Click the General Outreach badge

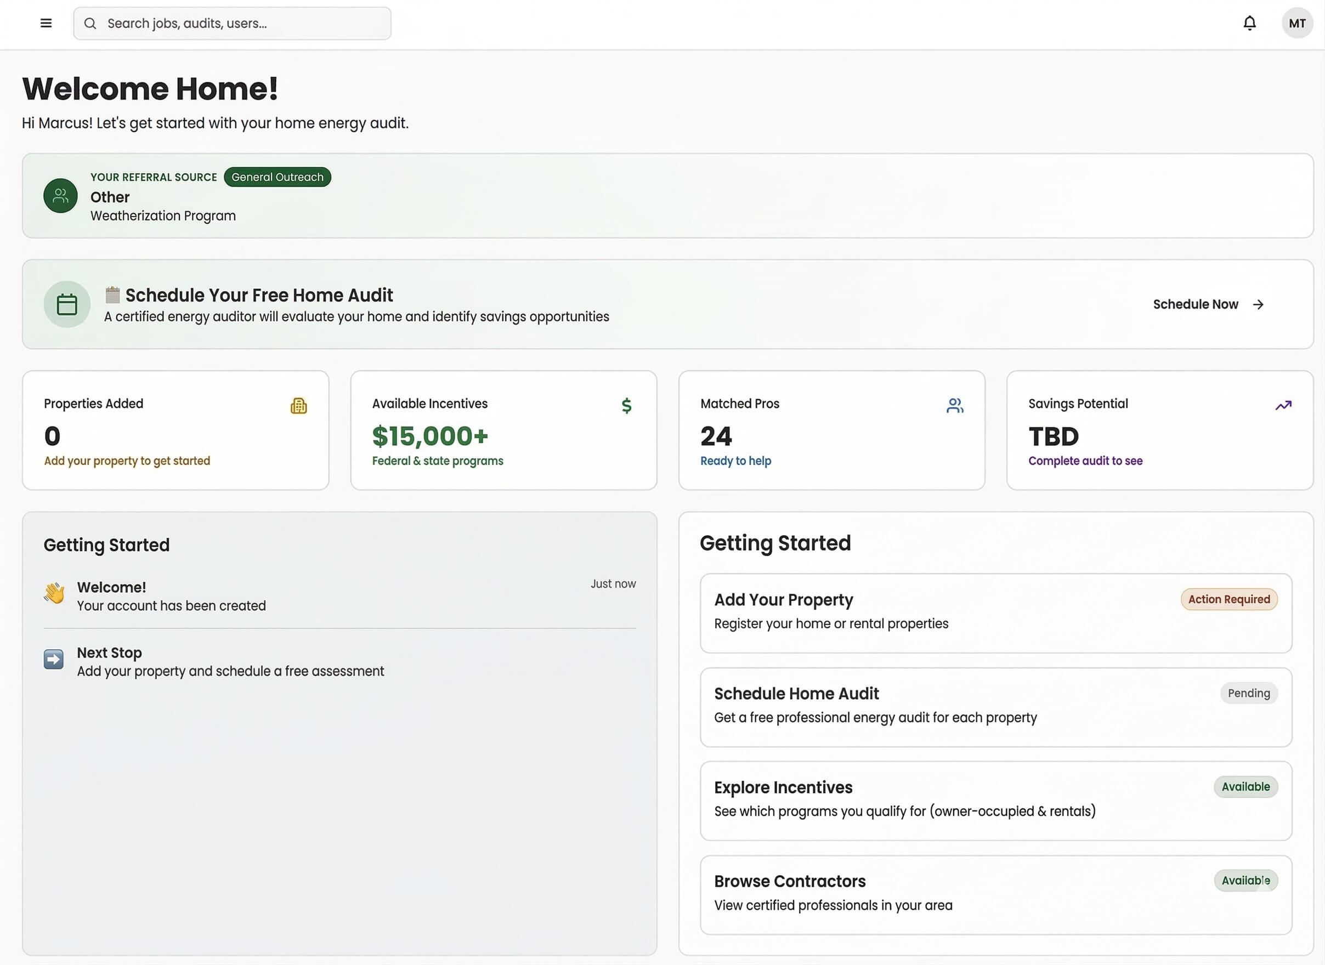[x=277, y=177]
